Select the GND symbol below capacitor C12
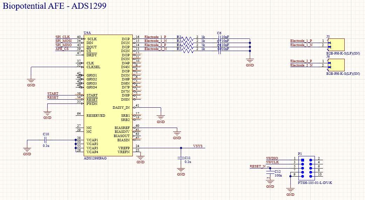The image size is (365, 200). coord(270,184)
